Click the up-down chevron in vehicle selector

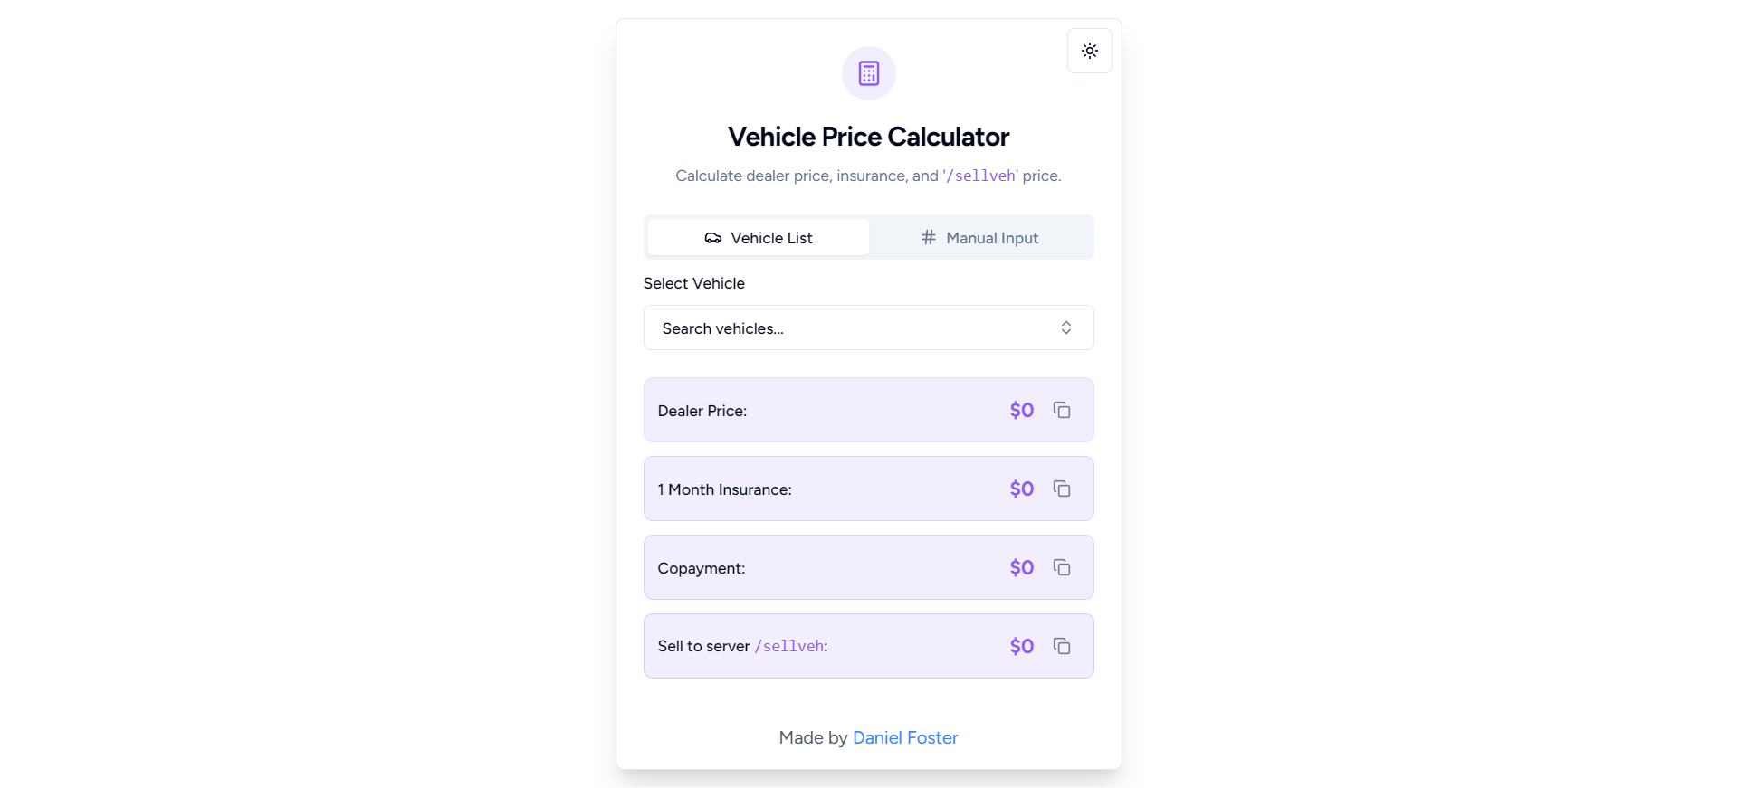click(1066, 328)
